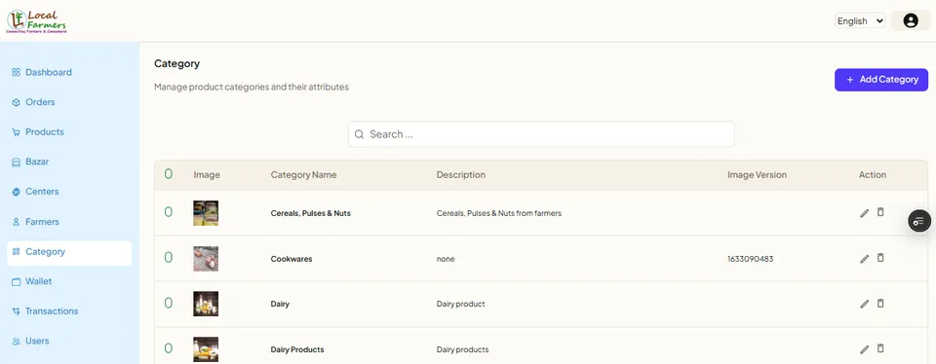This screenshot has width=936, height=364.
Task: Open the Cereals, Pulses & Nuts thumbnail image
Action: click(x=206, y=213)
